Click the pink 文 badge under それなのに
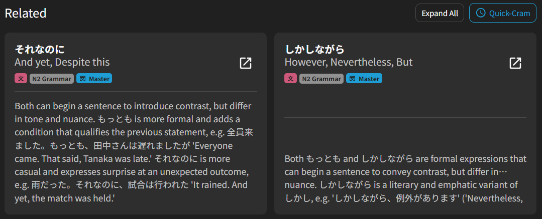Screen dimensions: 542x219 [x=21, y=79]
